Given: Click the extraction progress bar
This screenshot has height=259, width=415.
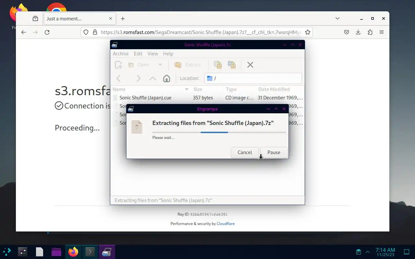Looking at the screenshot, I should click(x=219, y=132).
